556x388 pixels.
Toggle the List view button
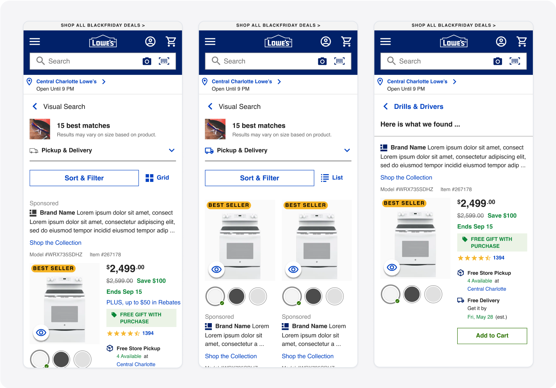pyautogui.click(x=332, y=178)
